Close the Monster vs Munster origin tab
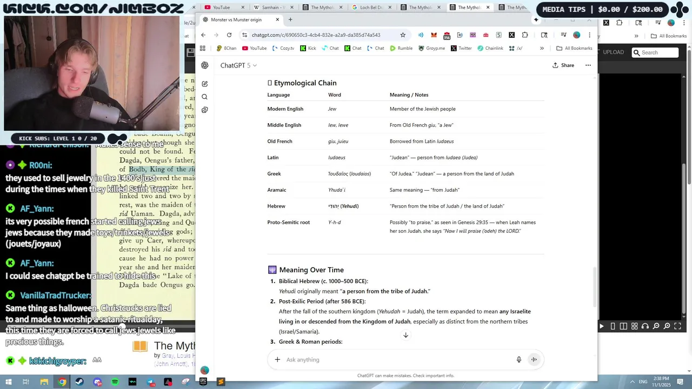 (277, 19)
